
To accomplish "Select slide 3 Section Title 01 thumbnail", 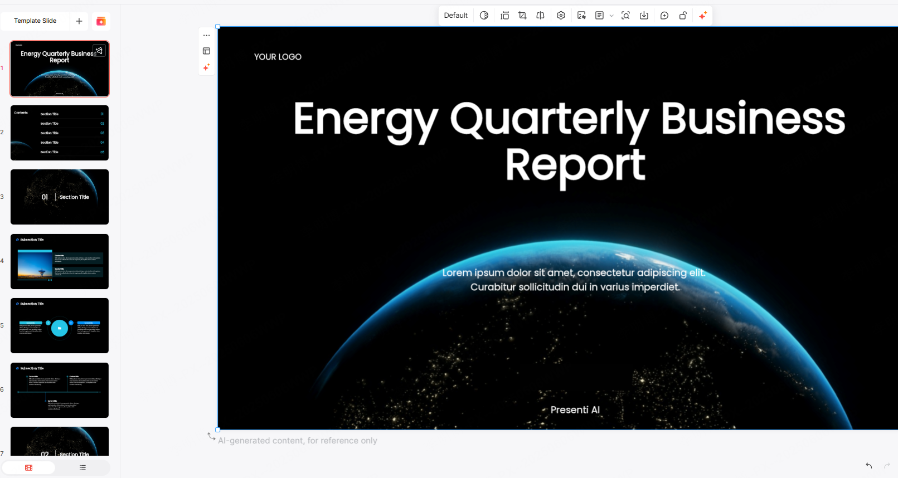I will pyautogui.click(x=60, y=197).
